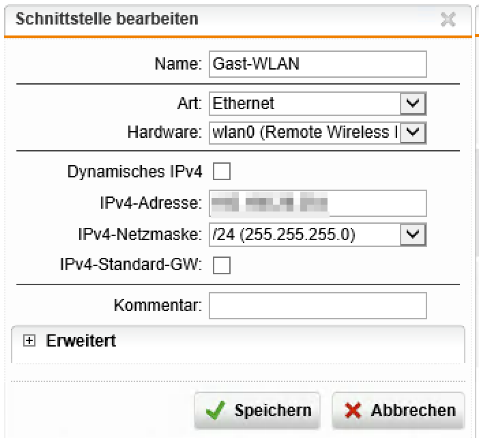The image size is (479, 438).
Task: Toggle the IPv4-Standard-GW checkbox
Action: [x=222, y=265]
